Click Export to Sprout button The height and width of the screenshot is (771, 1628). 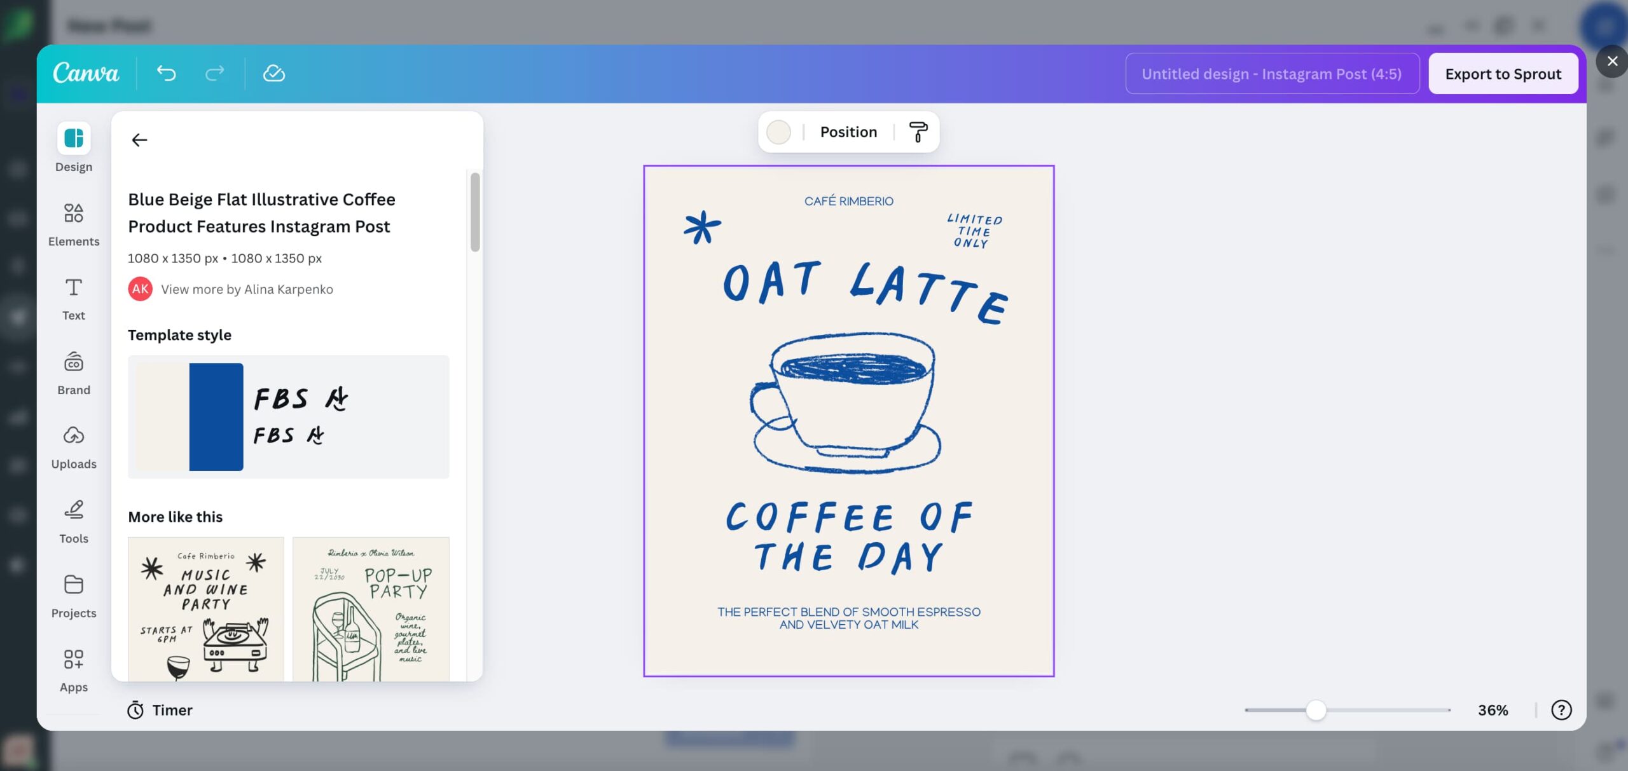click(1503, 74)
